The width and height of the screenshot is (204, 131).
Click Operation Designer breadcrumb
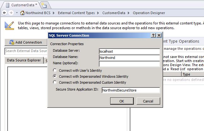[x=149, y=13]
